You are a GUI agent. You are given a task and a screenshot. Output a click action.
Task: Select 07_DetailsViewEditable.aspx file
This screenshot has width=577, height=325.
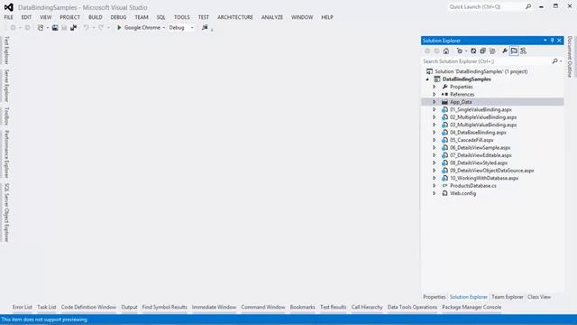pos(481,155)
